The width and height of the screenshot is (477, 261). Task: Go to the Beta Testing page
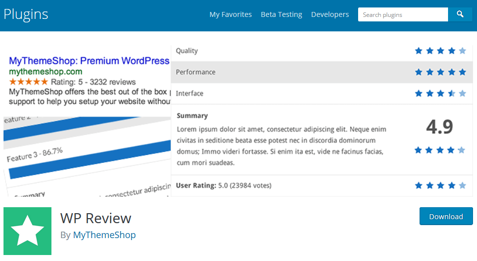coord(281,14)
